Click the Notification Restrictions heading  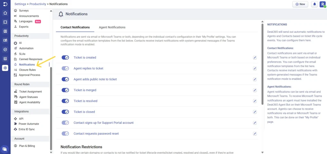tap(81, 147)
